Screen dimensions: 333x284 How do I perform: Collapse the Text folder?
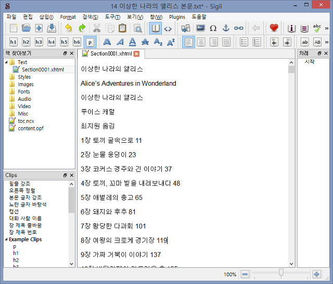tap(6, 62)
